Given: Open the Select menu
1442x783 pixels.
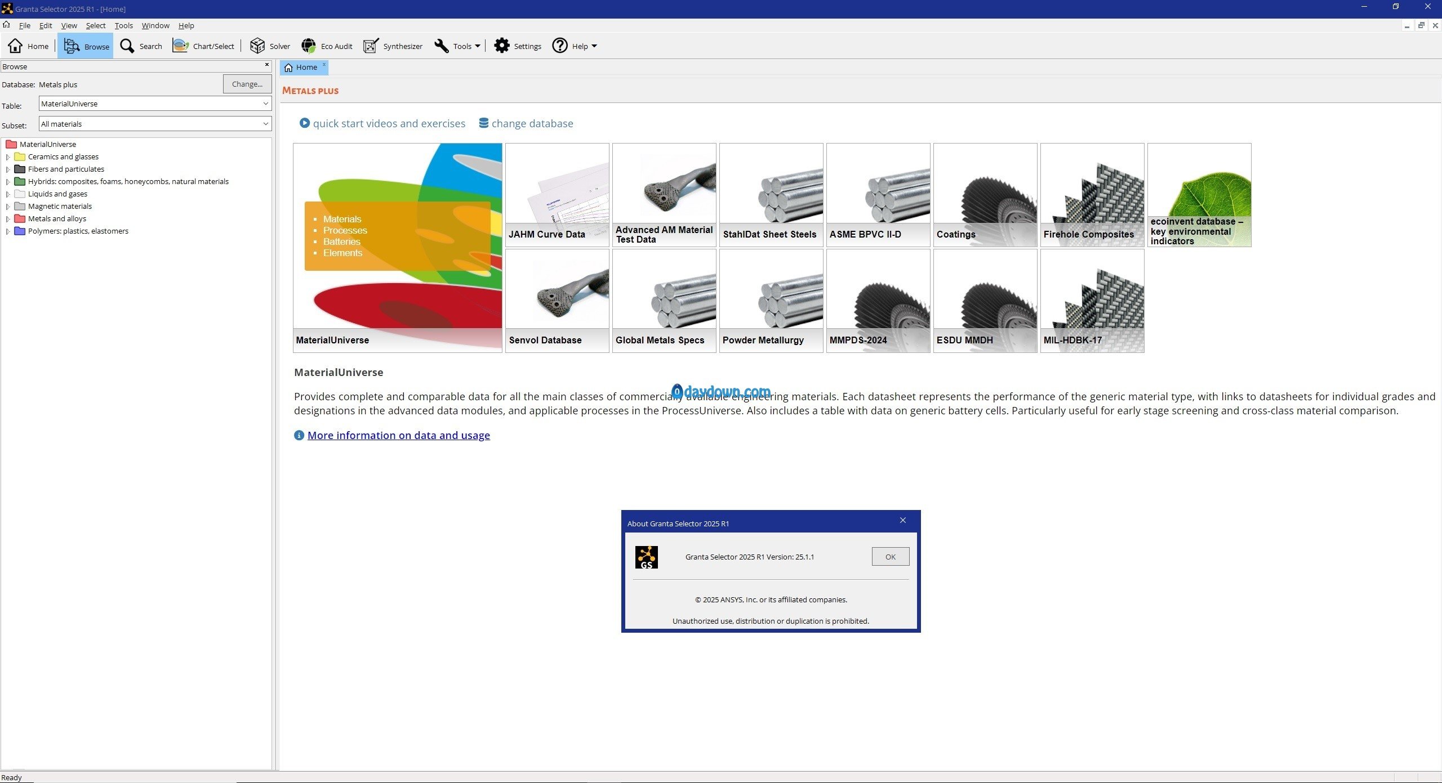Looking at the screenshot, I should pyautogui.click(x=95, y=25).
